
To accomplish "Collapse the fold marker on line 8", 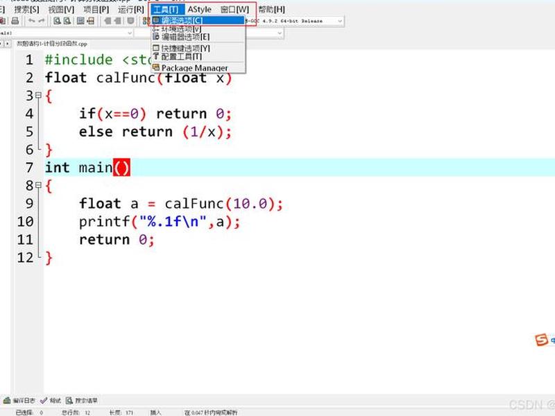I will (x=38, y=185).
